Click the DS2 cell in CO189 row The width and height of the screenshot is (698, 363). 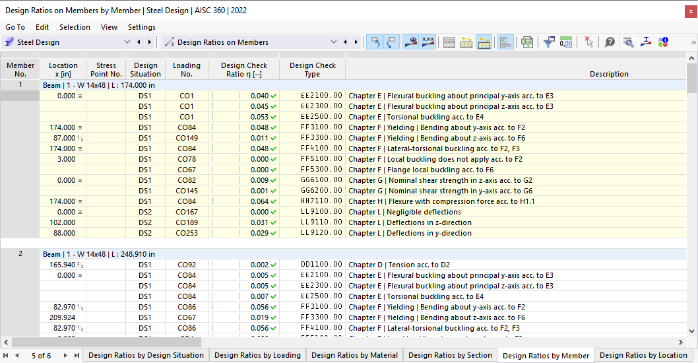tap(145, 222)
